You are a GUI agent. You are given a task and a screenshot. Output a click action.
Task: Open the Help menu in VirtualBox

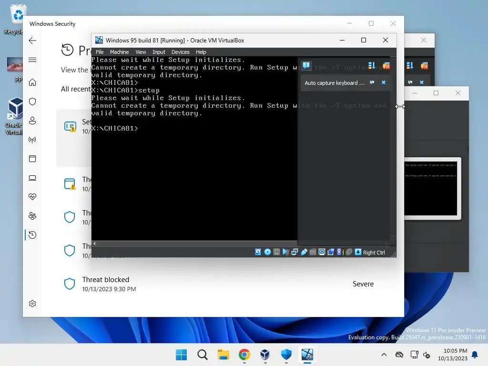201,52
